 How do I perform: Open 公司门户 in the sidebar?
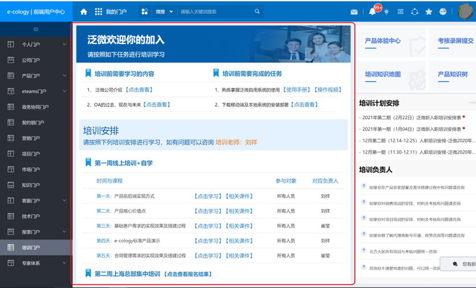[36, 60]
